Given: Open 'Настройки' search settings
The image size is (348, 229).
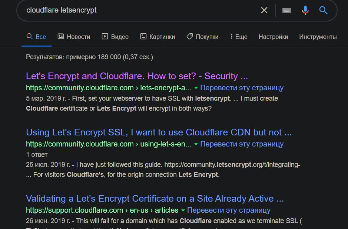Looking at the screenshot, I should [x=273, y=37].
